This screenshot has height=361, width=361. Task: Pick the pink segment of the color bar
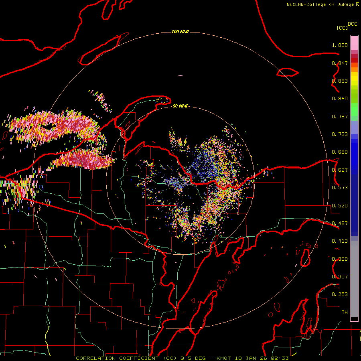click(x=354, y=43)
